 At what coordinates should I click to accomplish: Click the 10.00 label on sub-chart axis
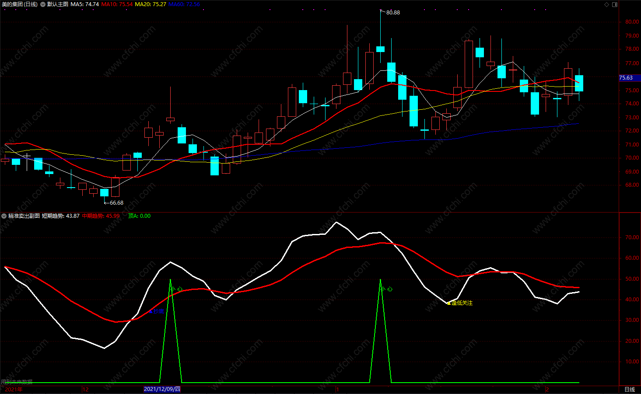[x=632, y=362]
